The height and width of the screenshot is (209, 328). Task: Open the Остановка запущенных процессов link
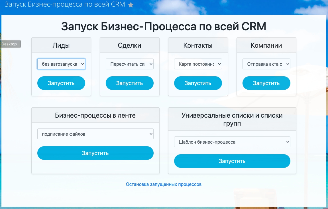point(164,184)
